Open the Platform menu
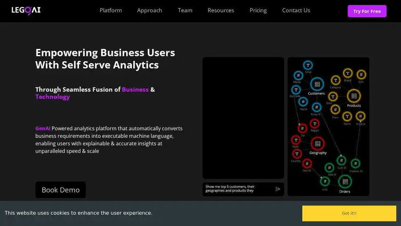Viewport: 401px width, 226px height. [111, 10]
